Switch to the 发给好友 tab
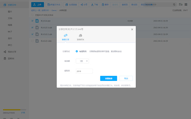The height and width of the screenshot is (119, 191). 80,37
